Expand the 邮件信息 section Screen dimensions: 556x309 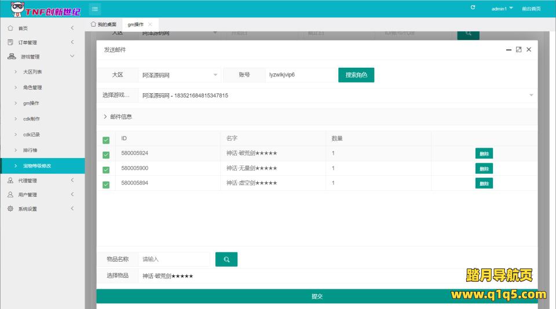click(x=118, y=116)
